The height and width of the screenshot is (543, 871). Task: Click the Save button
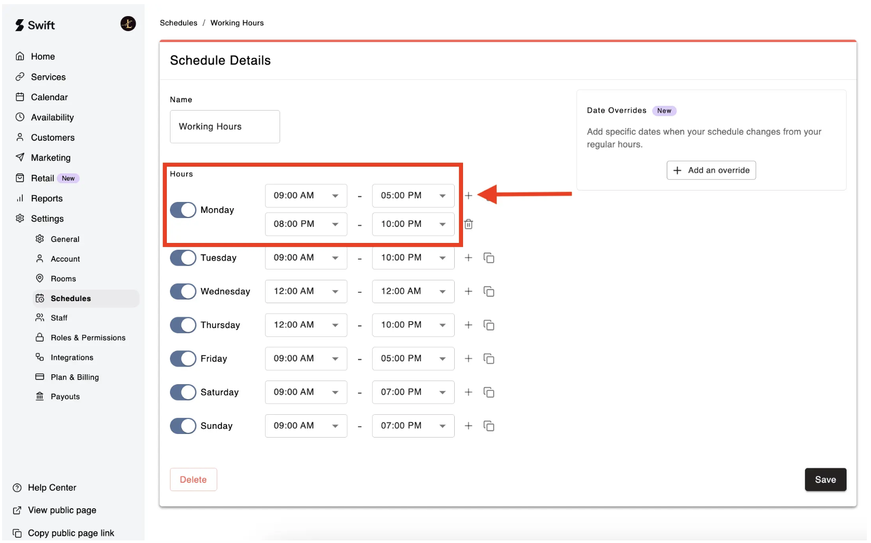825,480
